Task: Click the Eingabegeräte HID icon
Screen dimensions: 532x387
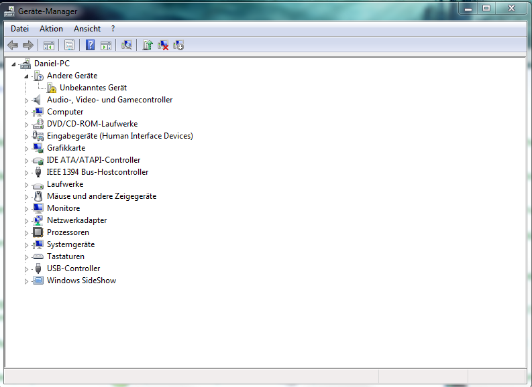Action: 38,136
